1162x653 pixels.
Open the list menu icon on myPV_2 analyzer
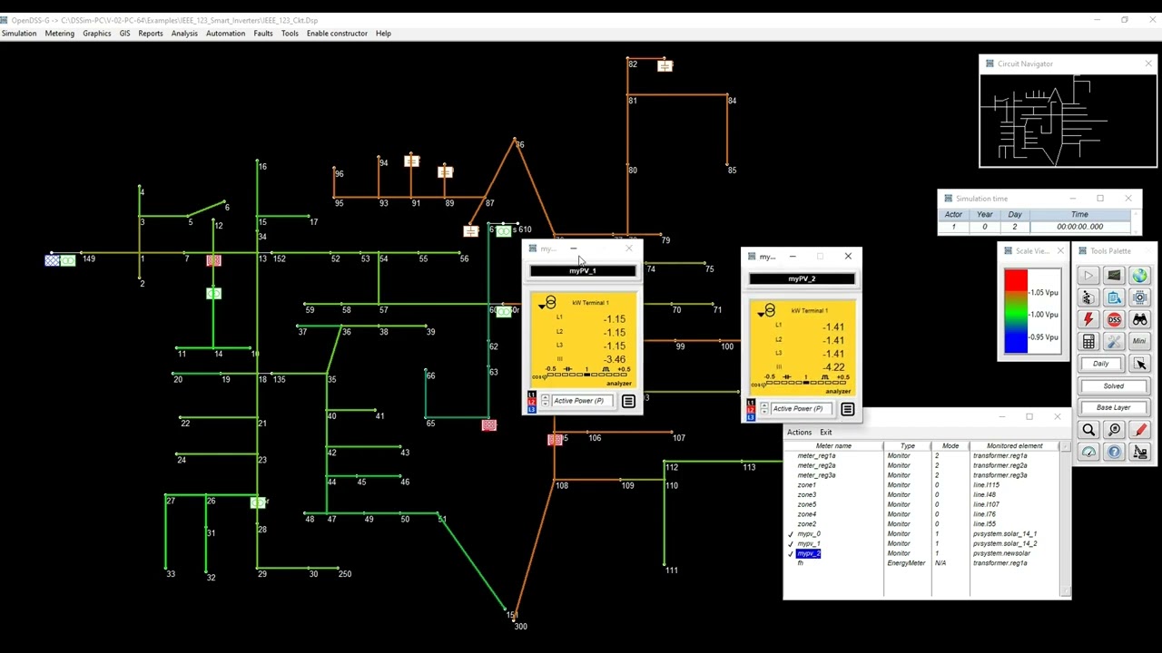(847, 409)
